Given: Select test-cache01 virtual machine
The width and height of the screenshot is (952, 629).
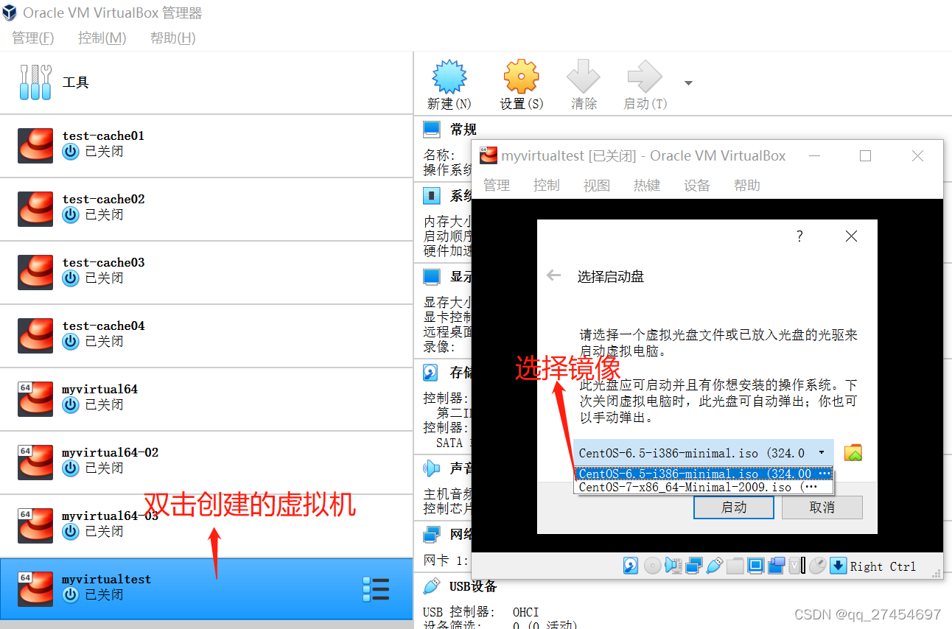Looking at the screenshot, I should (x=206, y=146).
